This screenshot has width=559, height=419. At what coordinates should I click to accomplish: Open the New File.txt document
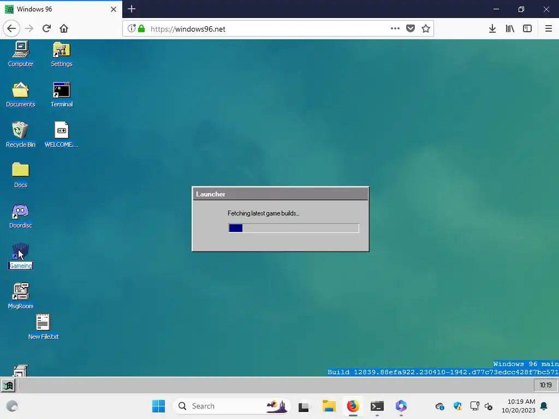point(44,327)
